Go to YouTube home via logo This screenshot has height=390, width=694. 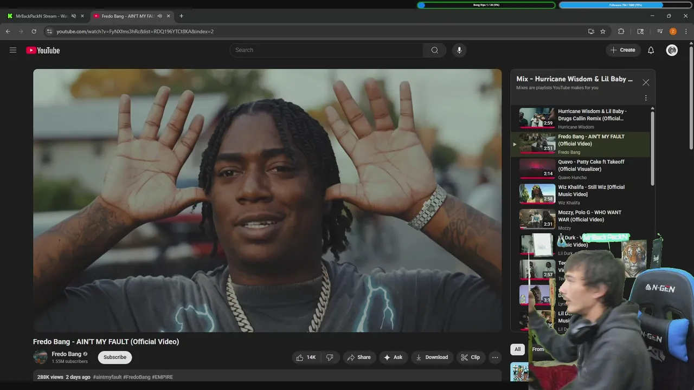coord(43,50)
